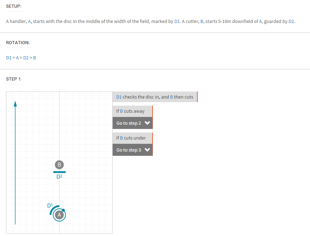Click the cutter B player marker on the field diagram
Image resolution: width=310 pixels, height=236 pixels.
coord(59,165)
